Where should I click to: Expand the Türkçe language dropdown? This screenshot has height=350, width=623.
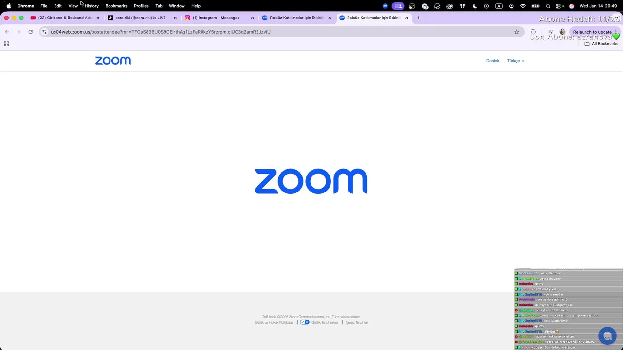tap(515, 61)
